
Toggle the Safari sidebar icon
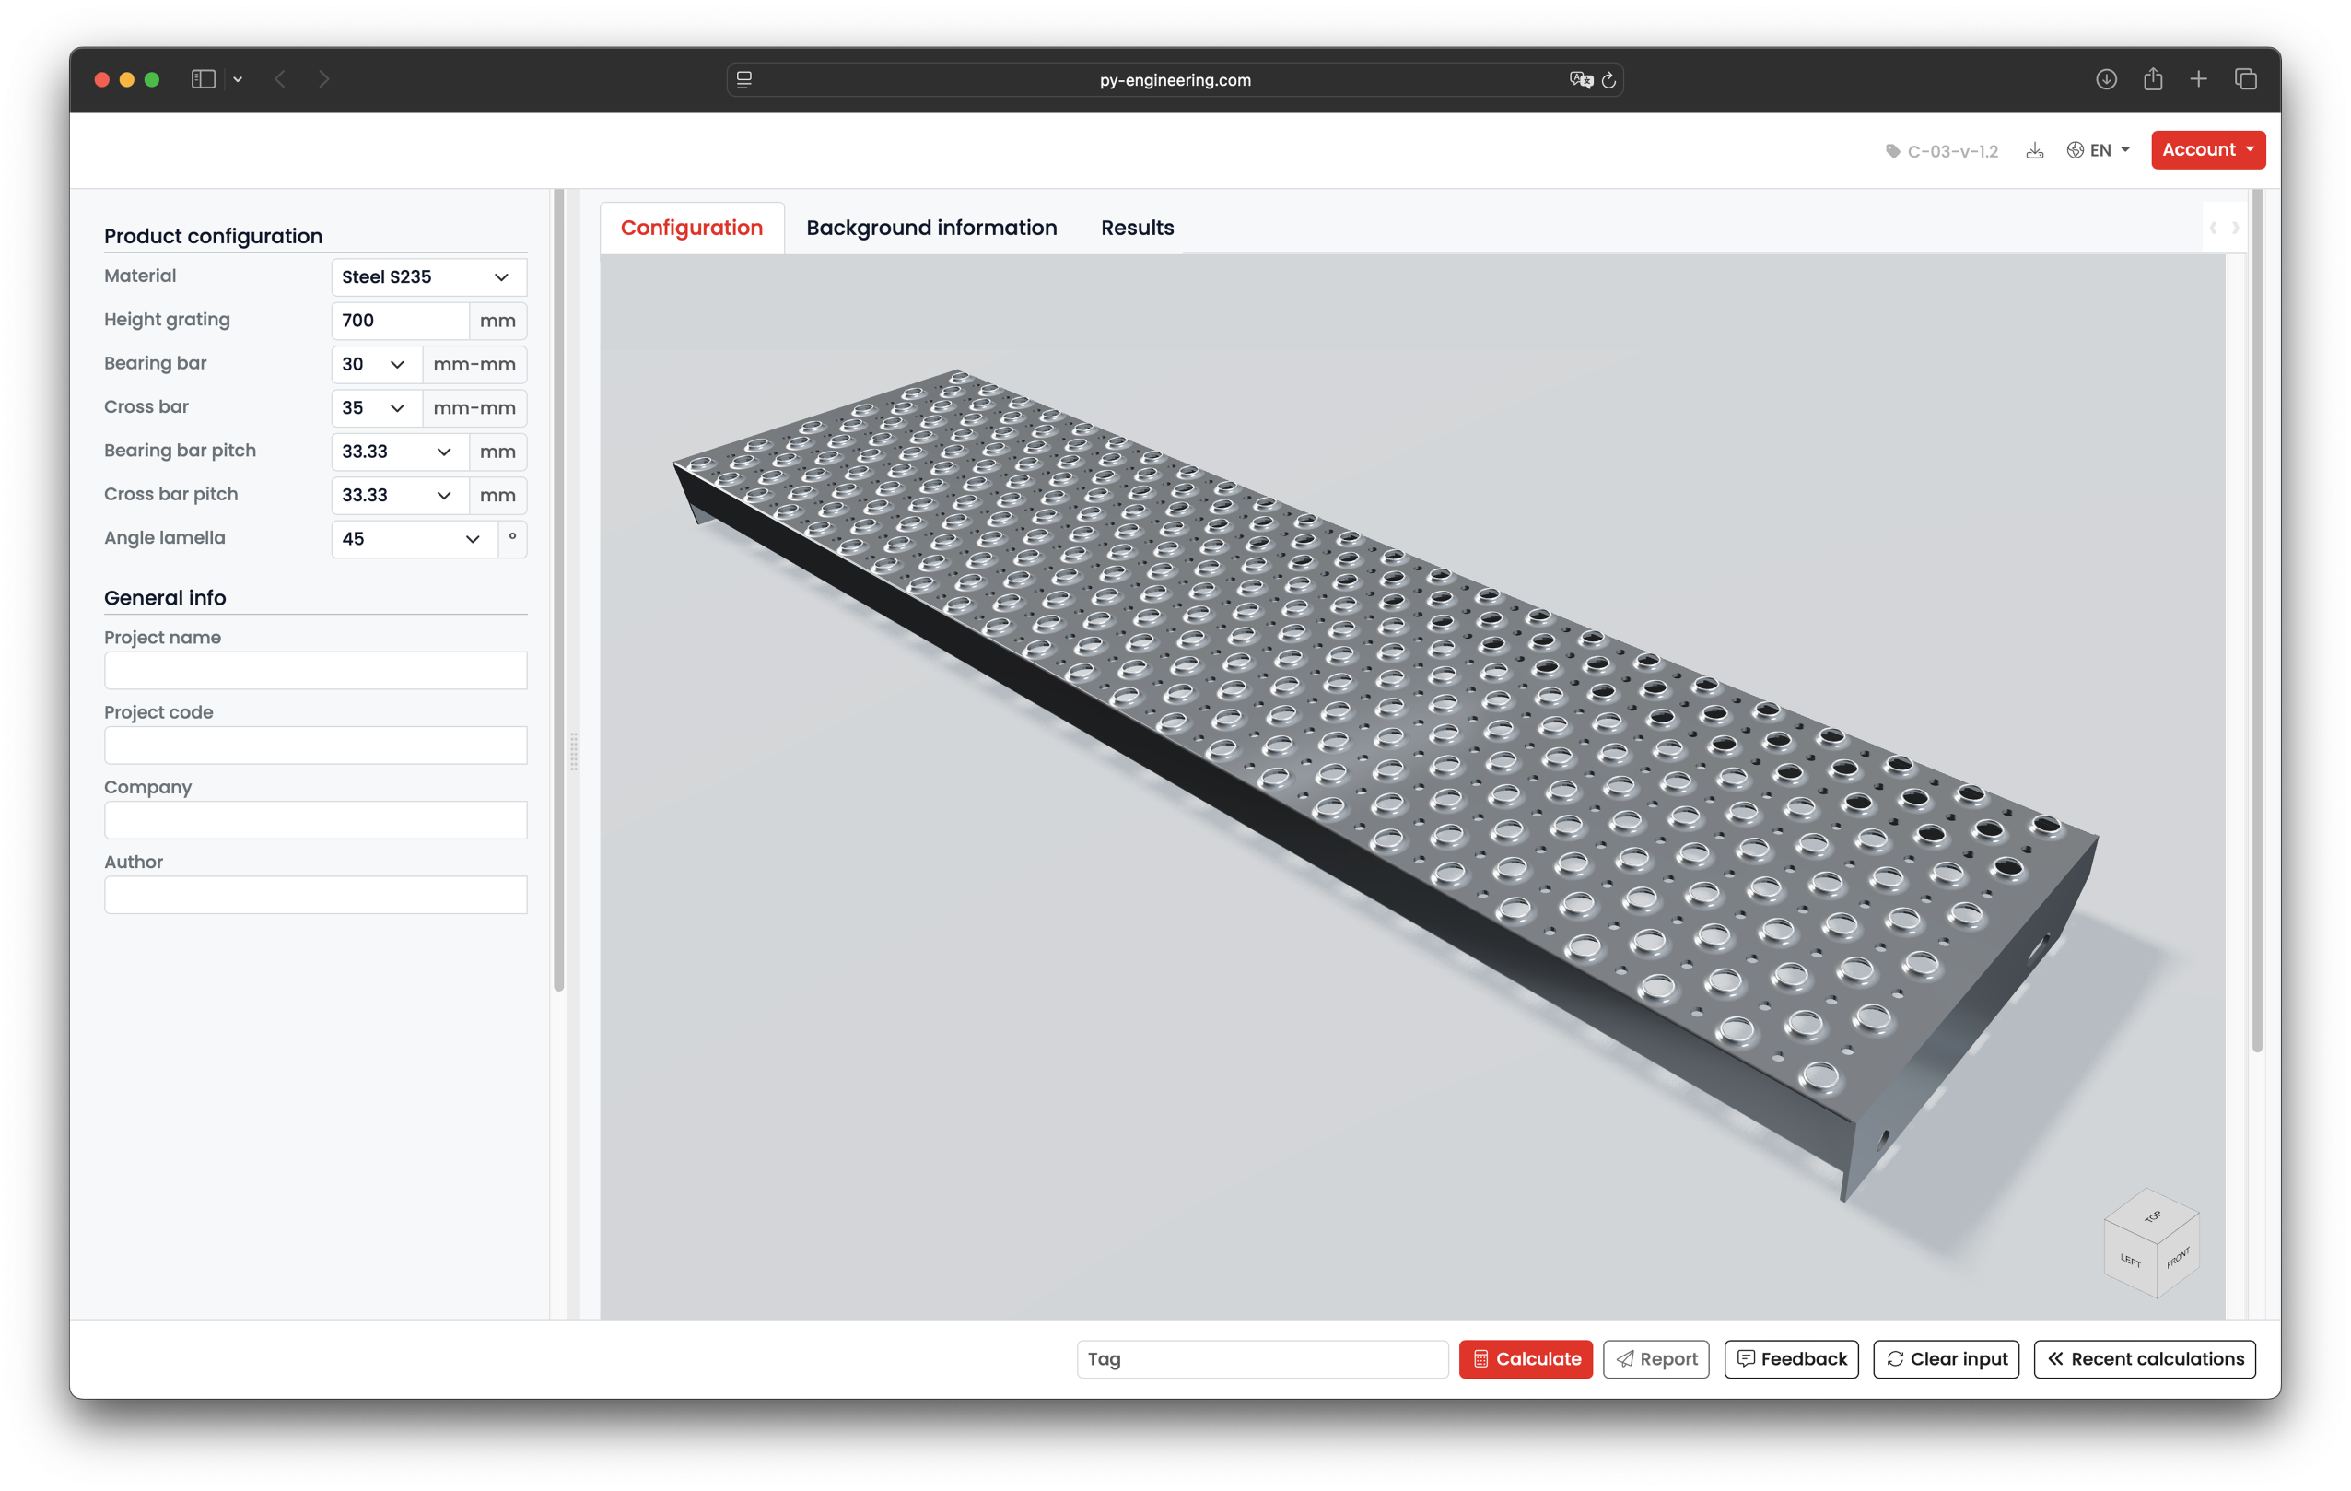tap(203, 79)
